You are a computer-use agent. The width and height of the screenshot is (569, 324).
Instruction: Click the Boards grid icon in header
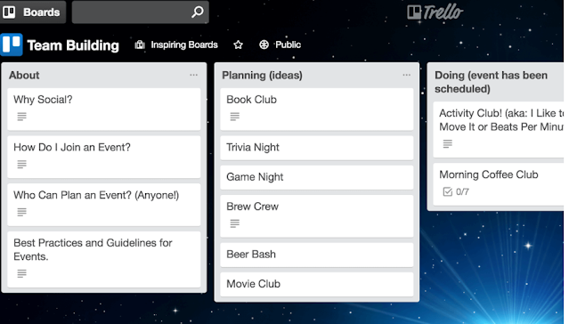coord(9,12)
